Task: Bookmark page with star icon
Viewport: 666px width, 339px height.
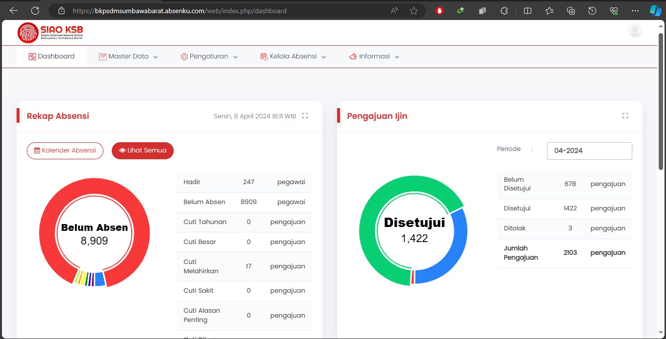Action: pyautogui.click(x=414, y=11)
